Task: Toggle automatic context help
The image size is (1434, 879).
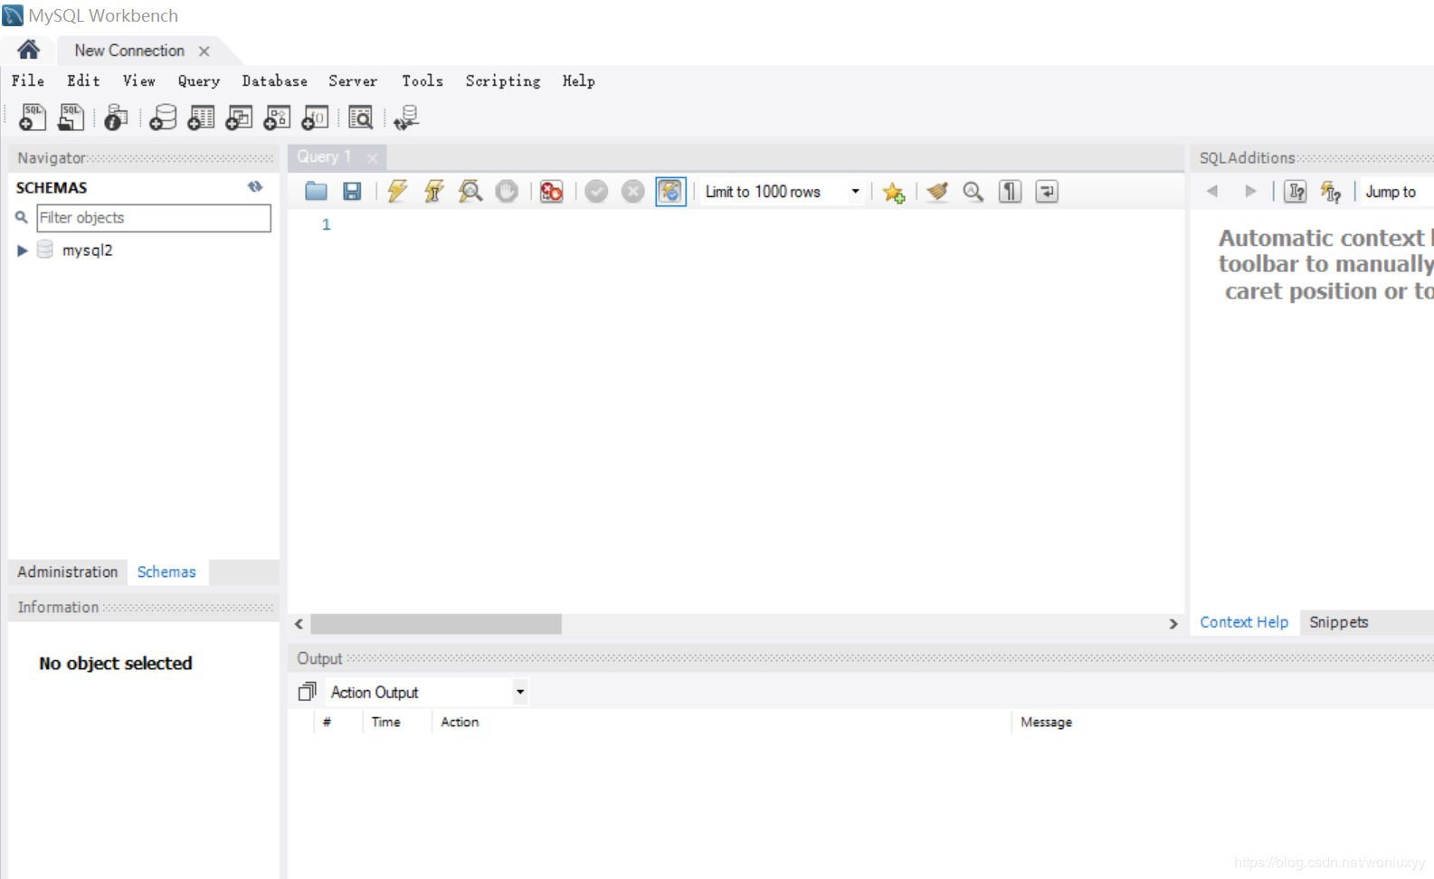Action: click(1331, 191)
